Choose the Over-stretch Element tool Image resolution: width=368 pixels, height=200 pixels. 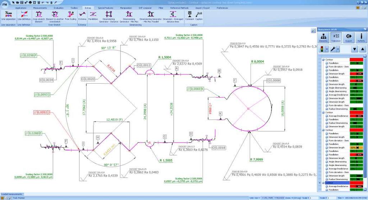39,17
